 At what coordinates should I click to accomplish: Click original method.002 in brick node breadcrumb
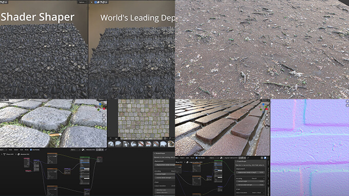196,162
